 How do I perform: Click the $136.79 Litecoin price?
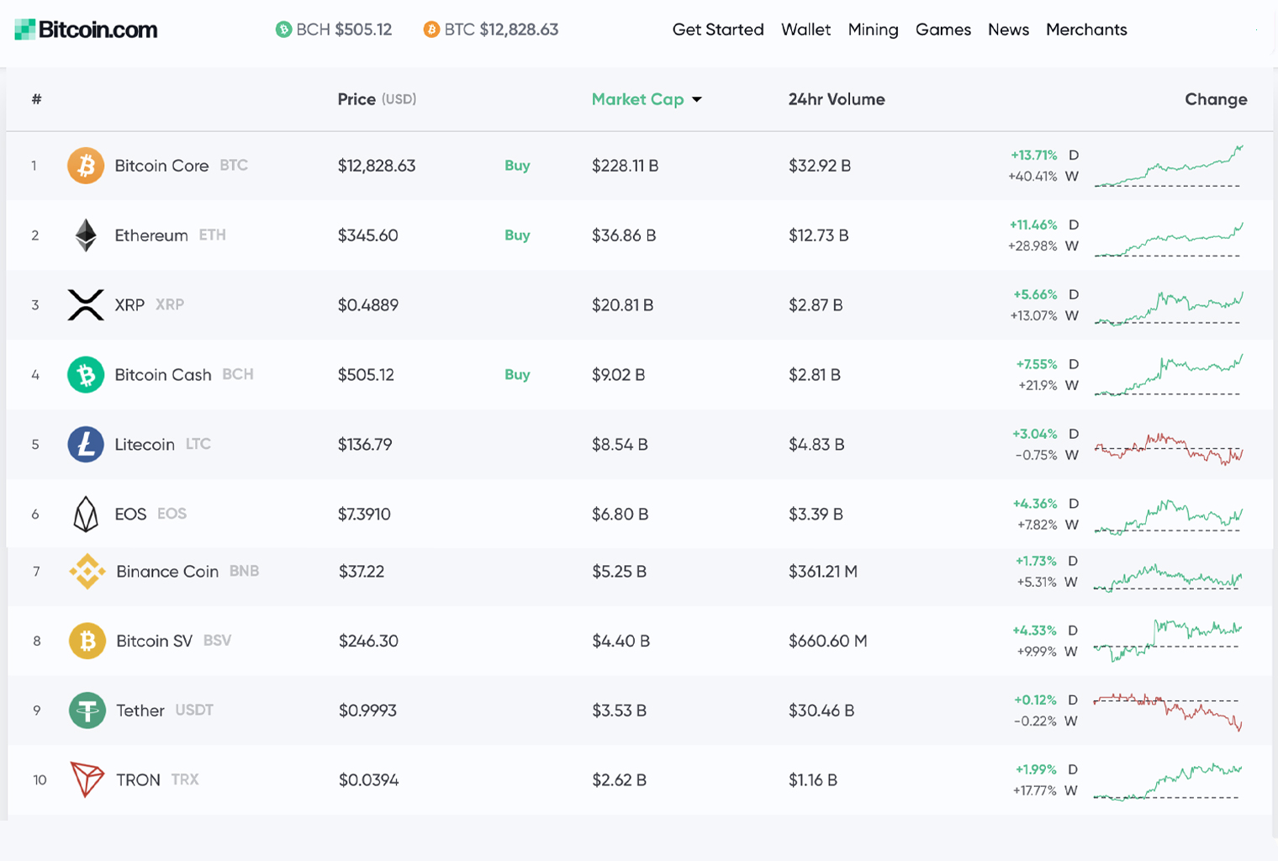click(365, 445)
